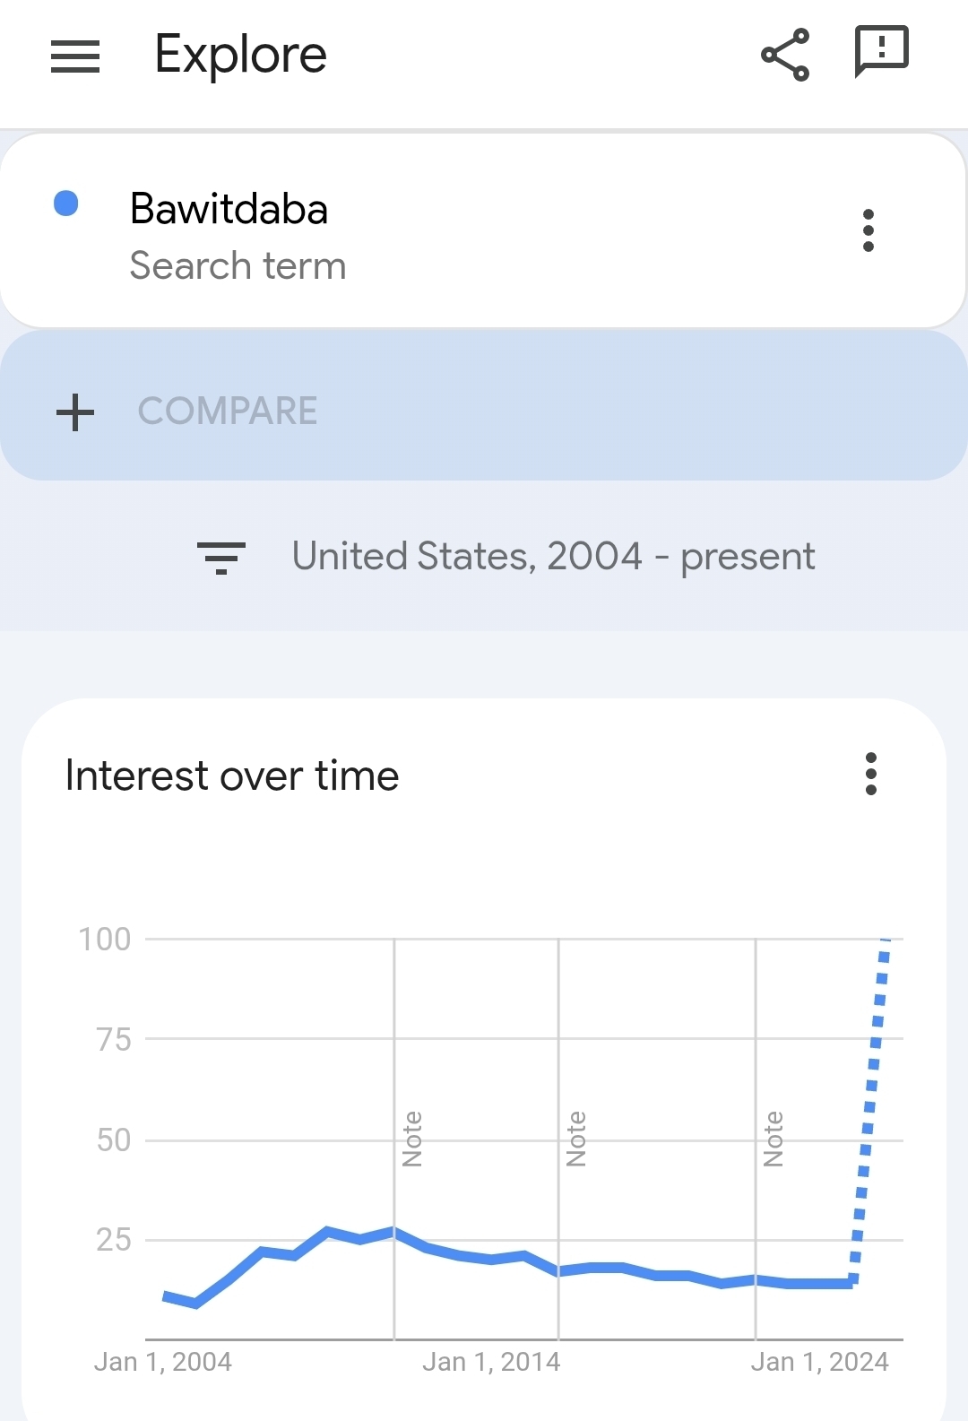The width and height of the screenshot is (968, 1421).
Task: Click the Interest over time heading
Action: [x=232, y=775]
